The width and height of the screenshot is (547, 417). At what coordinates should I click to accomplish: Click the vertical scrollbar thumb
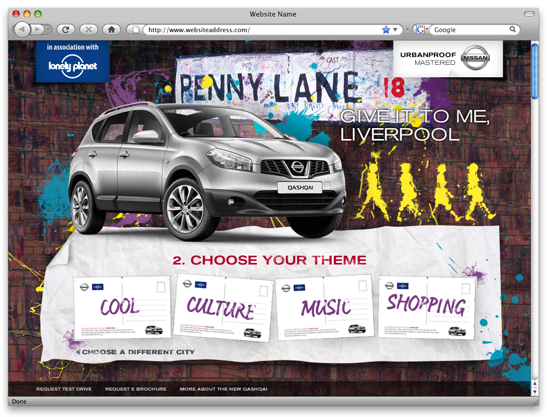tap(535, 72)
